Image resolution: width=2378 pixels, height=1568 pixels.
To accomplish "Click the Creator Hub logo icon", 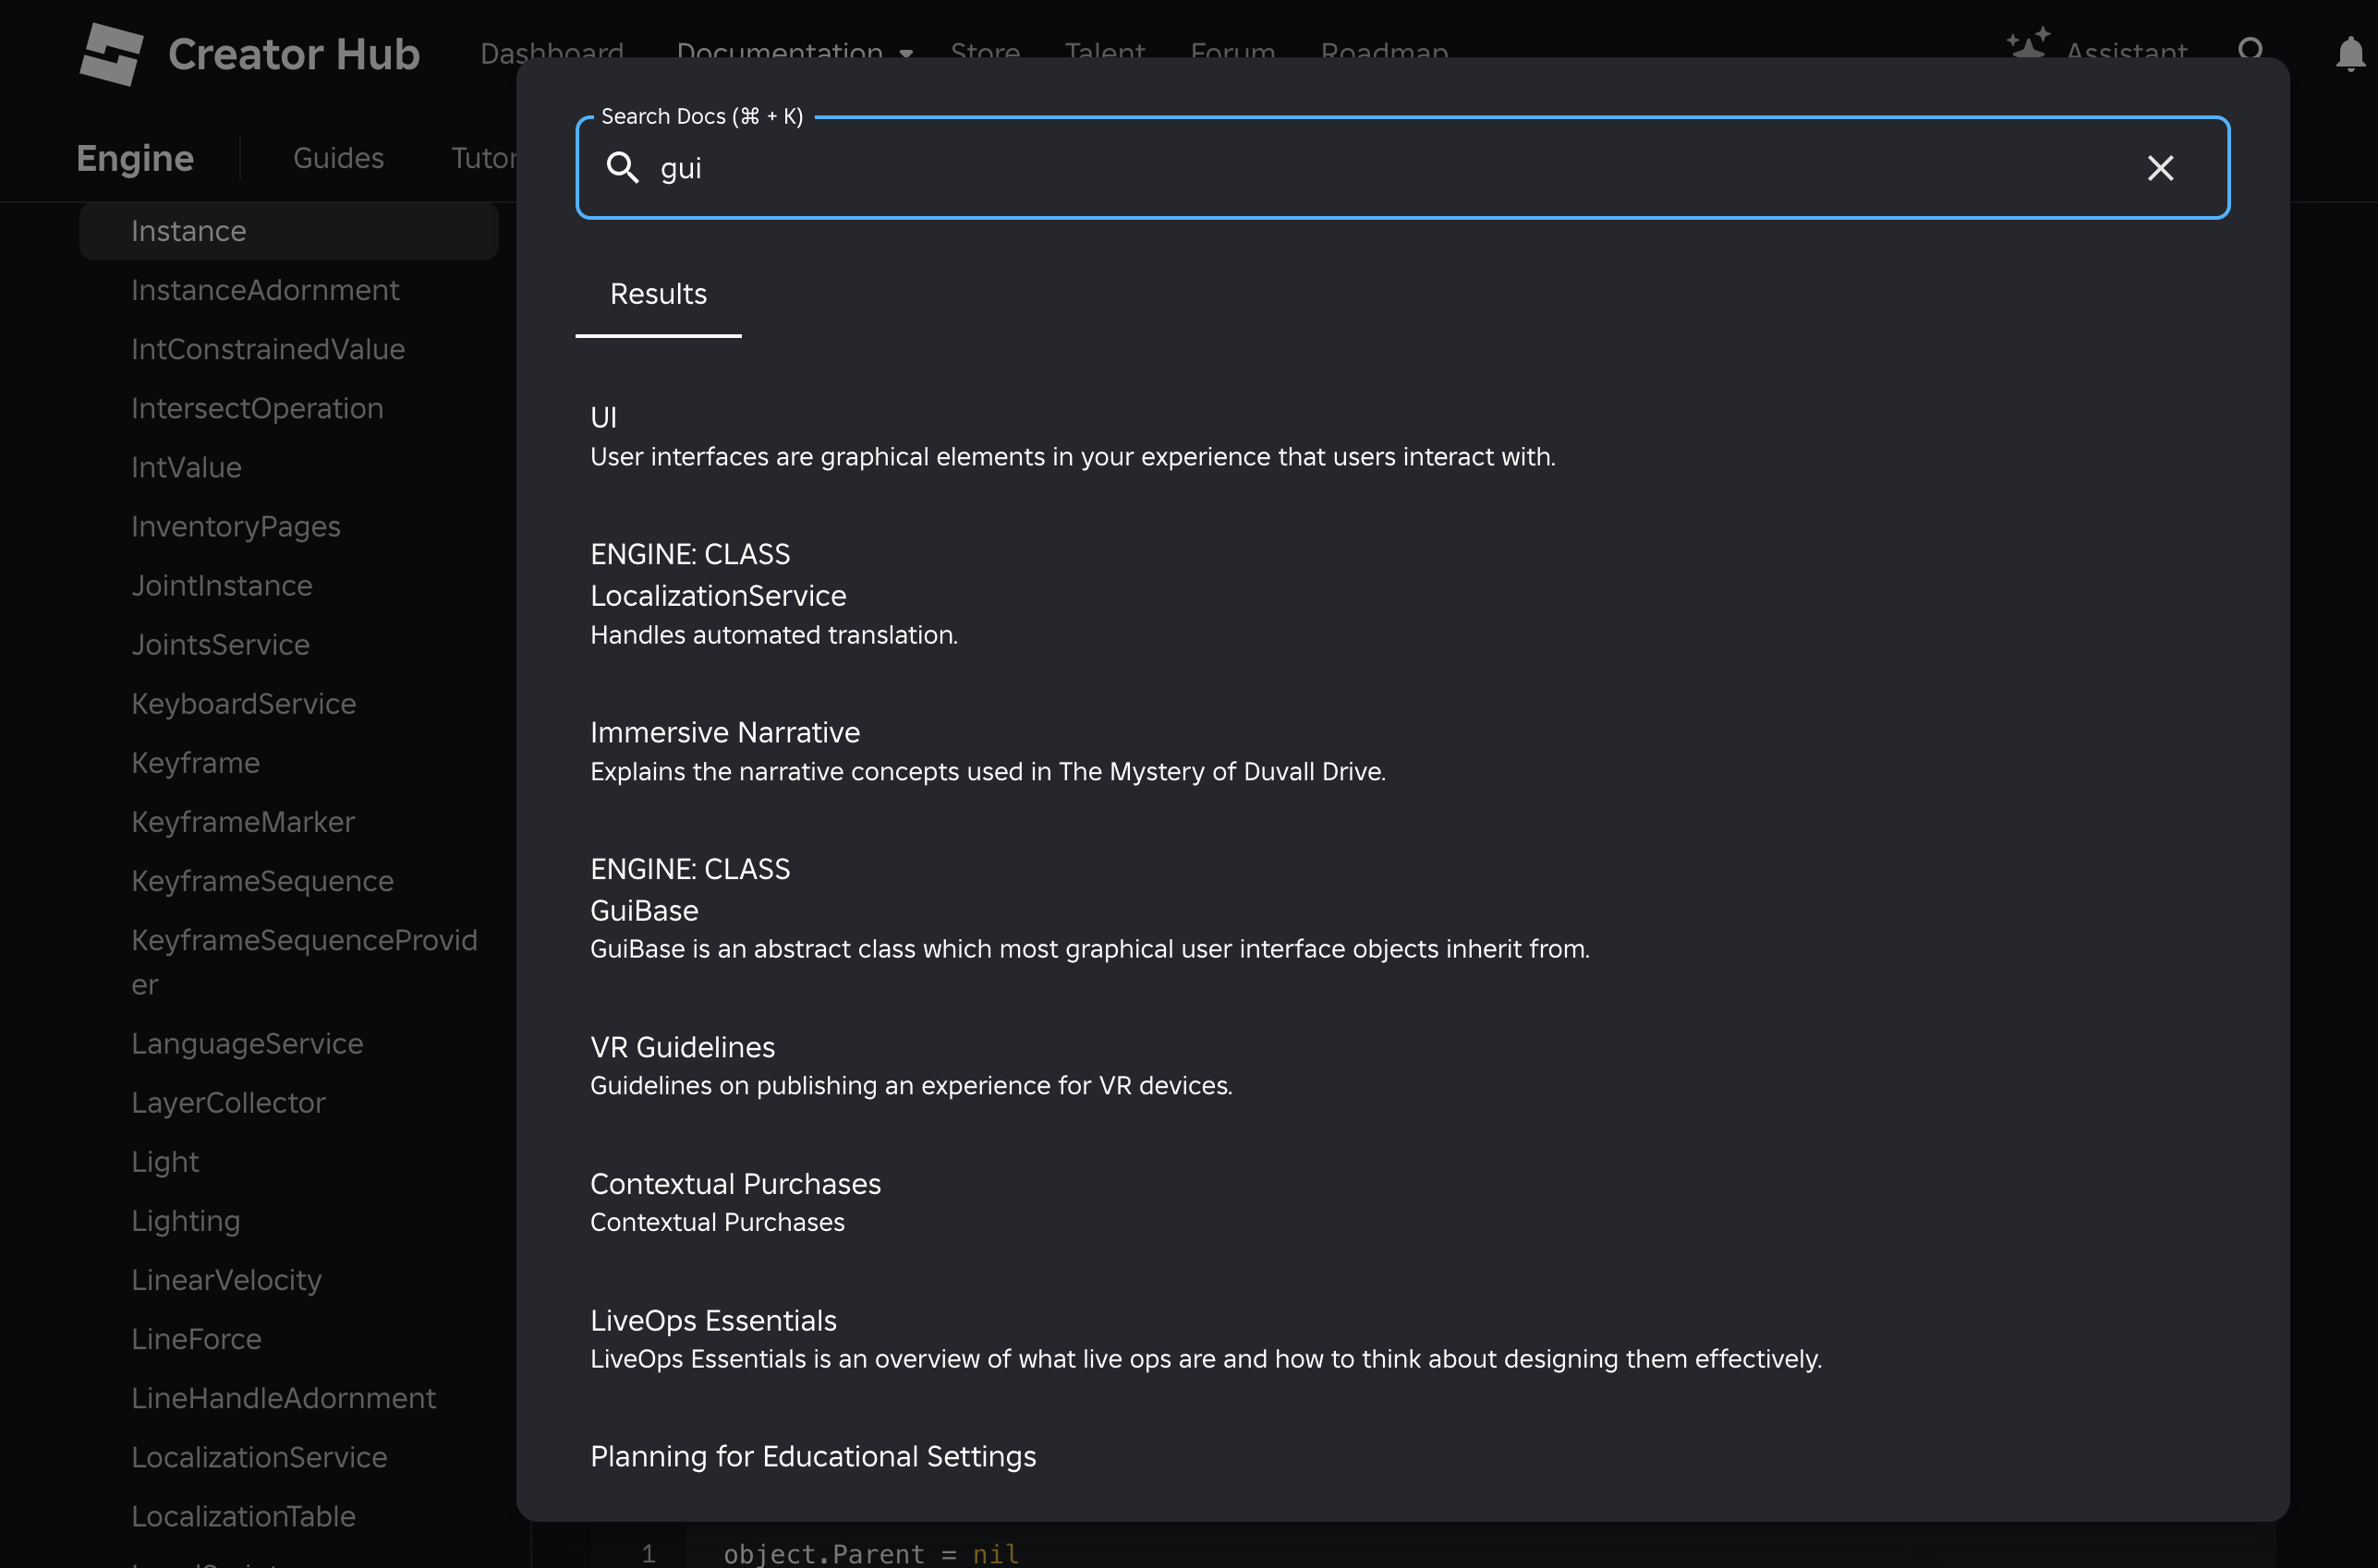I will point(111,54).
